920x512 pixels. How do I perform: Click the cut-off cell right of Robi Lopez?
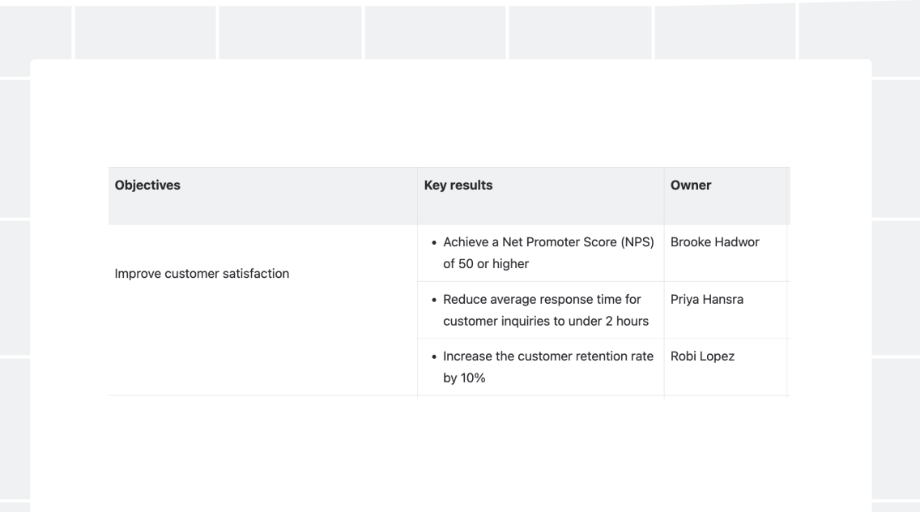(789, 367)
